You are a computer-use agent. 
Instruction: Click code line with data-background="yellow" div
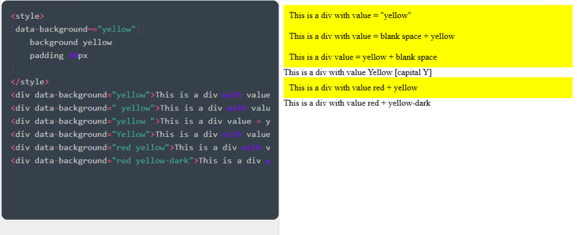[x=140, y=95]
